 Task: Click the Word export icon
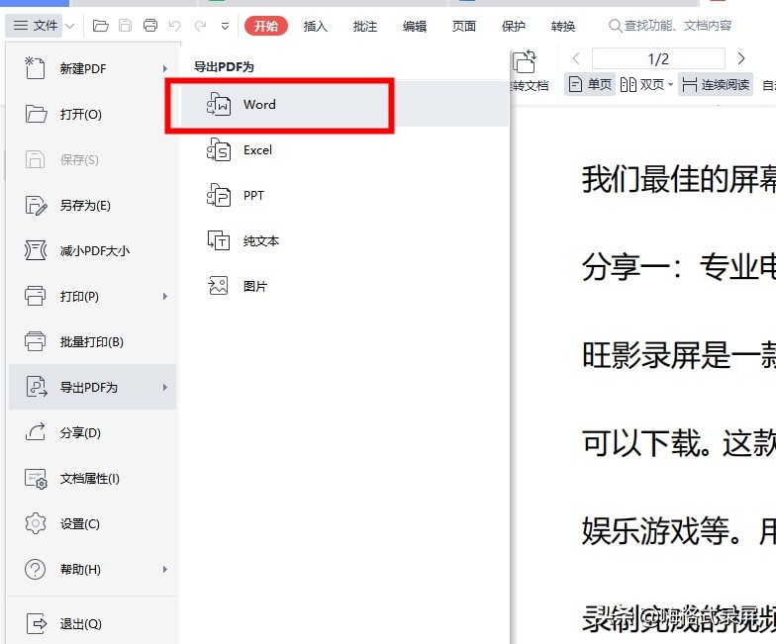(218, 105)
